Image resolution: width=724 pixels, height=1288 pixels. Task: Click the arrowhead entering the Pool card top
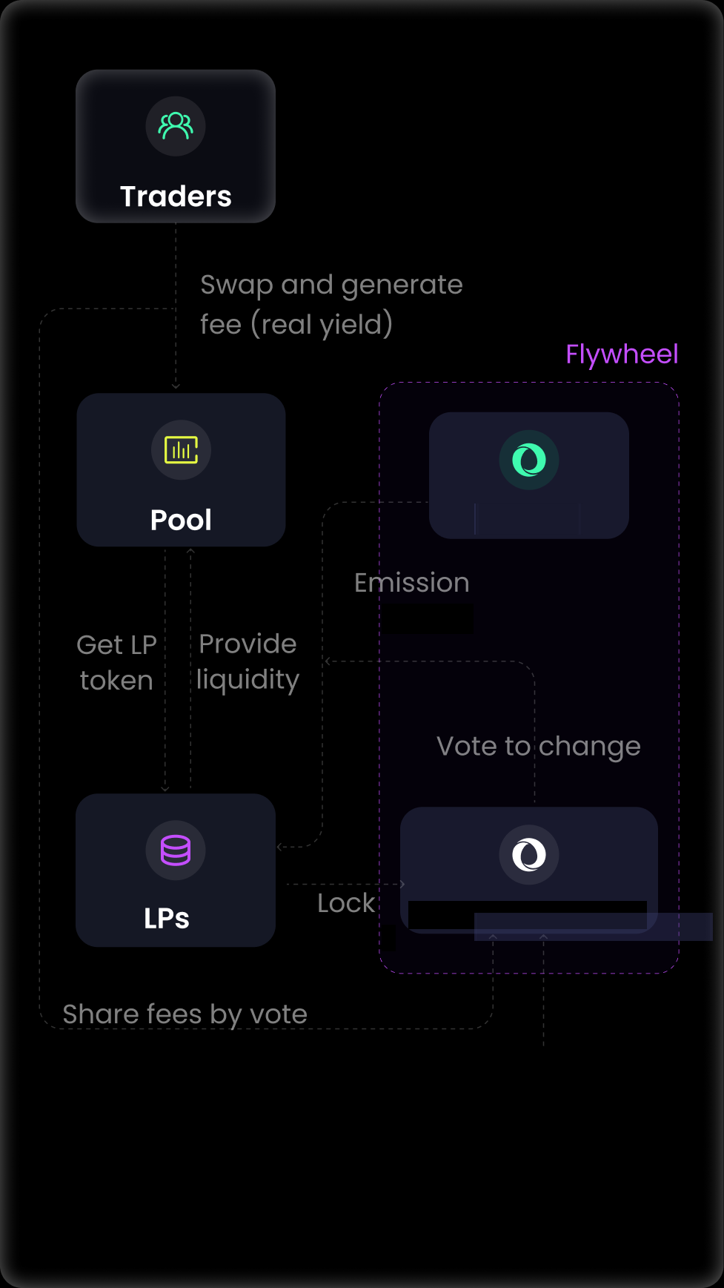tap(176, 386)
